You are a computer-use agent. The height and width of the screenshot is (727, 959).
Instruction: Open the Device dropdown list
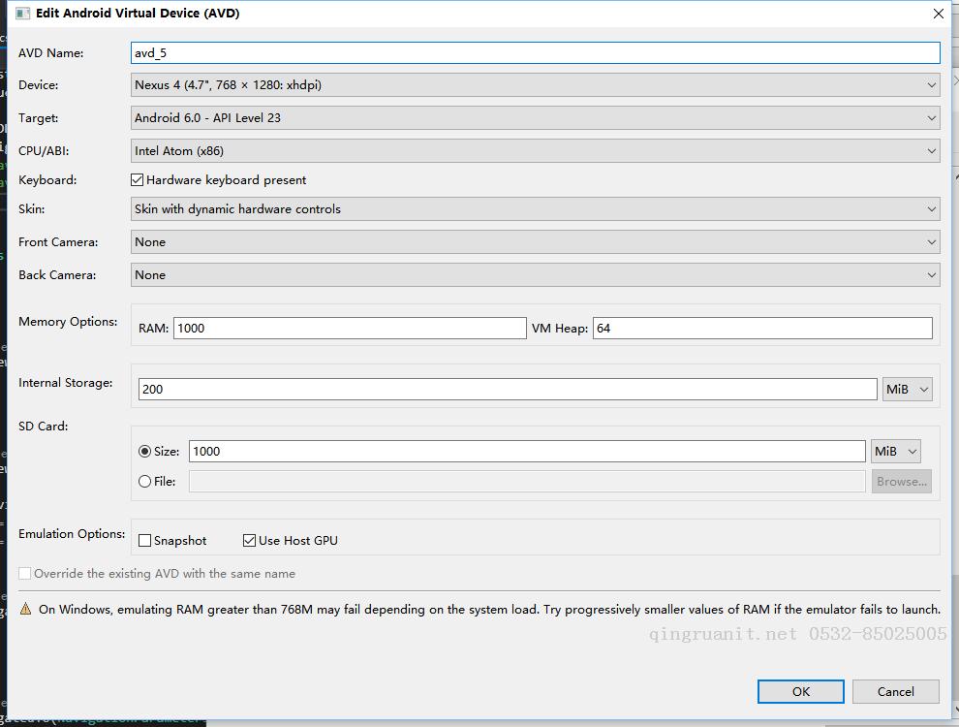point(535,85)
